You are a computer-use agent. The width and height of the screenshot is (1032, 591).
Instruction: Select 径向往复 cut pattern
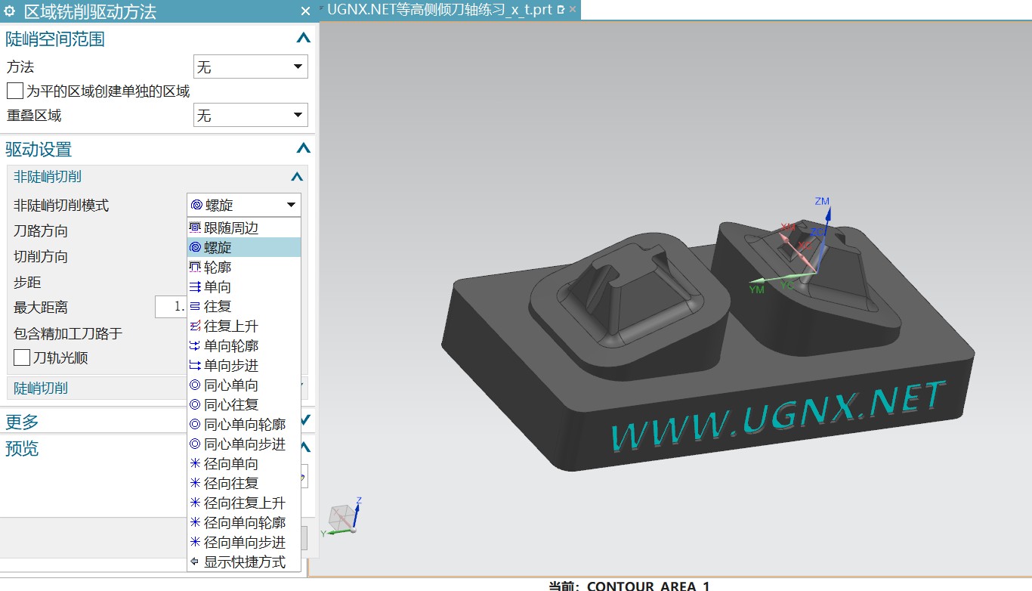(244, 483)
